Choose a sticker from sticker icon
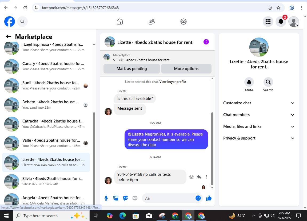The image size is (307, 221). (x=125, y=198)
